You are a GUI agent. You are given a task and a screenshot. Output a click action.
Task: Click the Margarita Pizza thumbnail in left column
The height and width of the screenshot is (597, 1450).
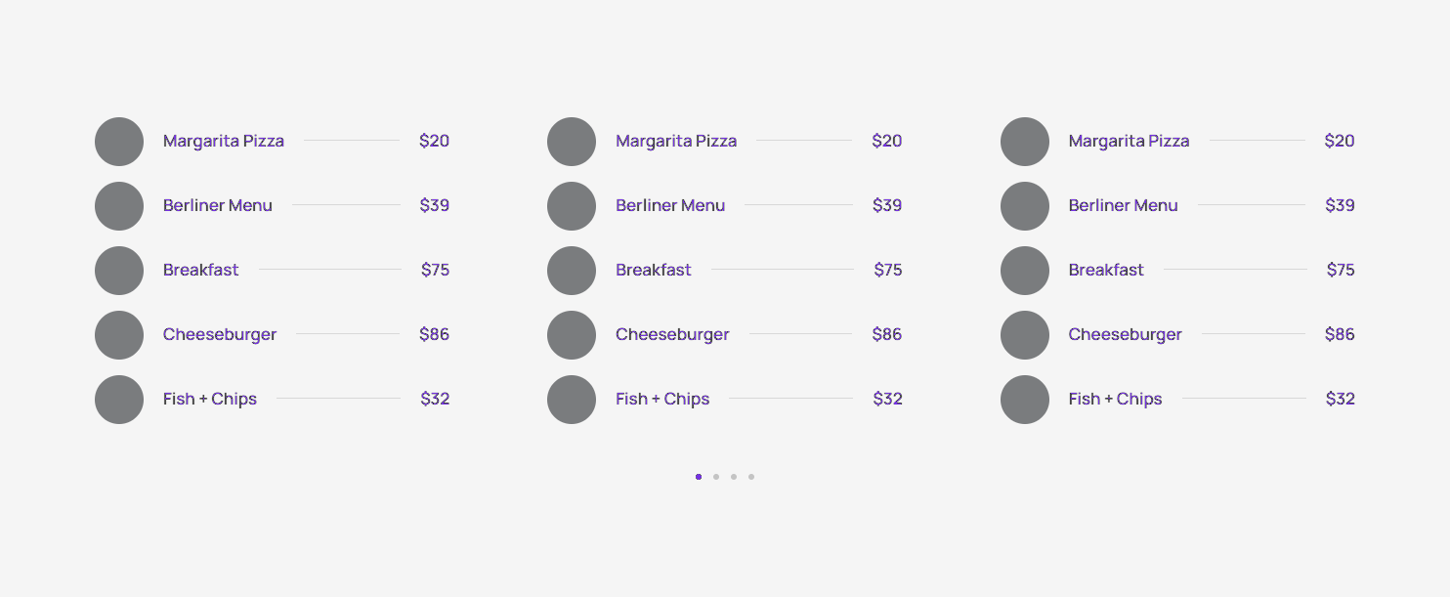coord(119,142)
